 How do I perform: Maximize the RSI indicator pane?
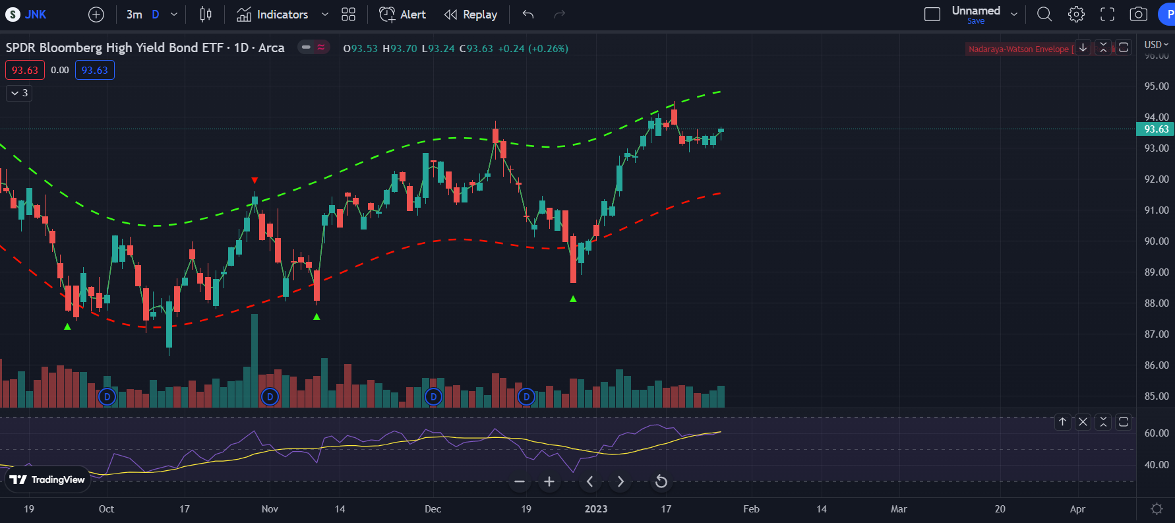tap(1124, 422)
